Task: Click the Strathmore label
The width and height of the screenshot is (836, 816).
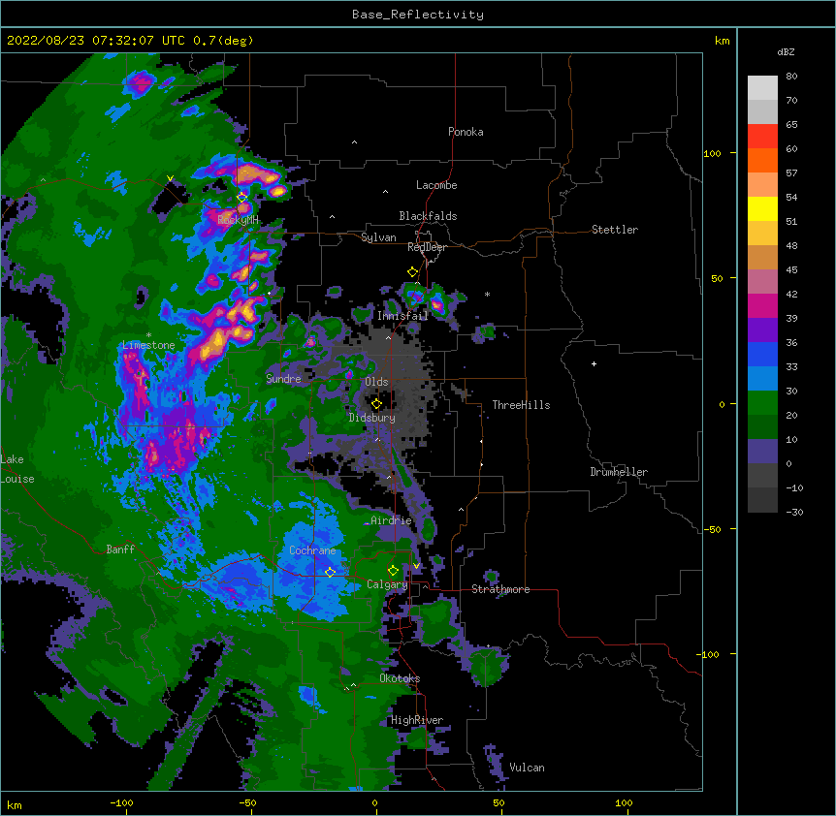Action: point(500,589)
